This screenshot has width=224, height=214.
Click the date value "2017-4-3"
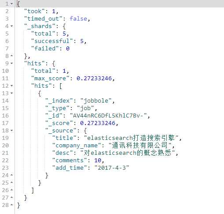point(112,168)
